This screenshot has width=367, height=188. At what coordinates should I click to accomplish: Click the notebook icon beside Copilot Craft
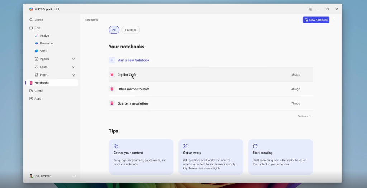point(112,74)
